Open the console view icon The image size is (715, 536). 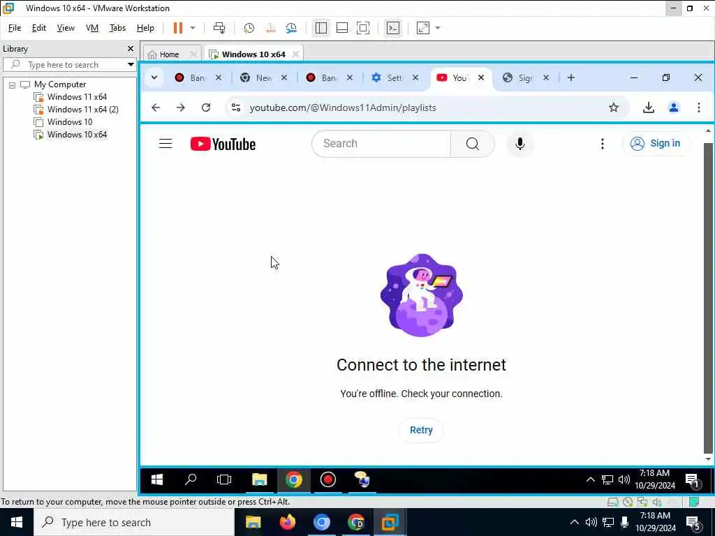(x=393, y=28)
